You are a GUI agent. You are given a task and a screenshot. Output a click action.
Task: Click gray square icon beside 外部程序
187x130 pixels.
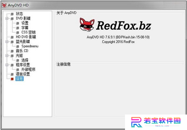(x=18, y=70)
